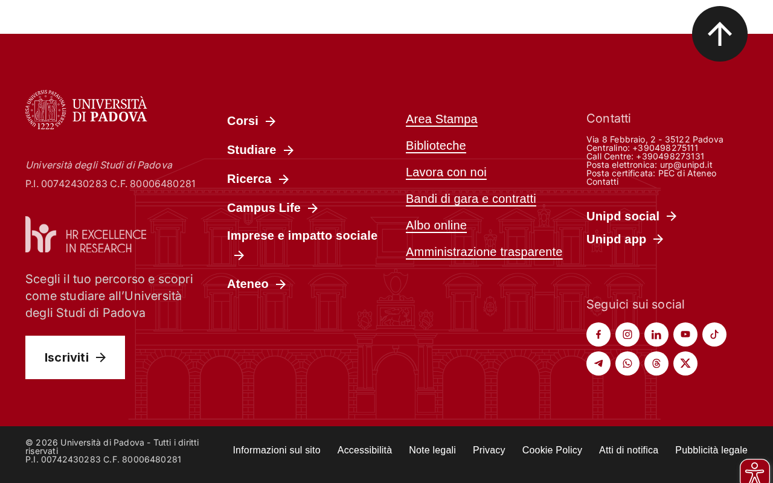Open the Corsi footer menu item

(251, 121)
